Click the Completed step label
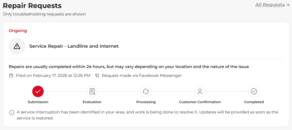The height and width of the screenshot is (130, 292). [x=254, y=102]
